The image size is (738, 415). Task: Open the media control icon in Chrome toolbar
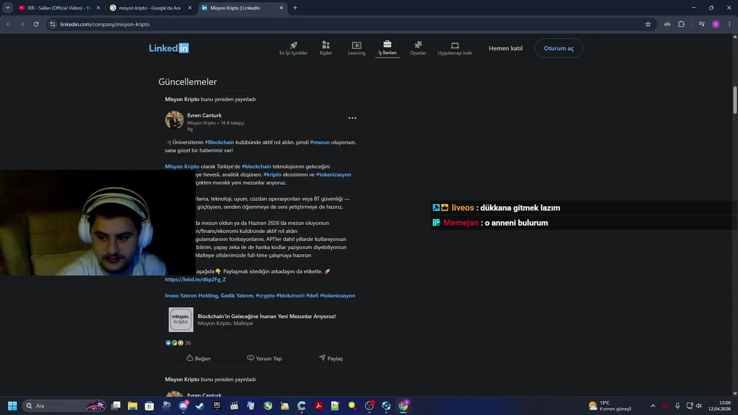[x=702, y=24]
